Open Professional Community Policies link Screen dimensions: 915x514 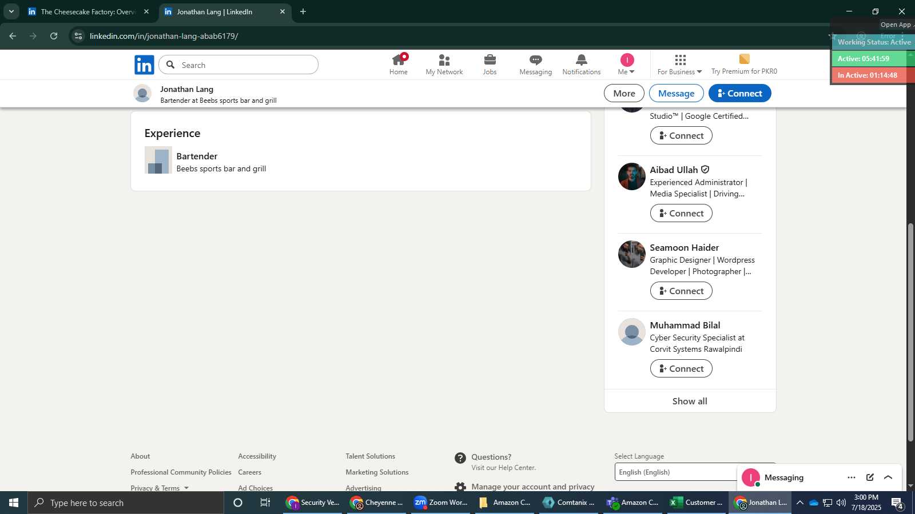click(x=181, y=472)
